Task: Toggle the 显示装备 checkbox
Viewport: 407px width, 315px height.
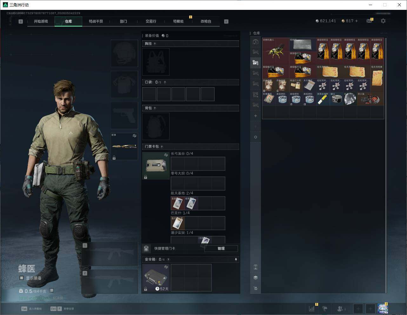Action: click(22, 278)
